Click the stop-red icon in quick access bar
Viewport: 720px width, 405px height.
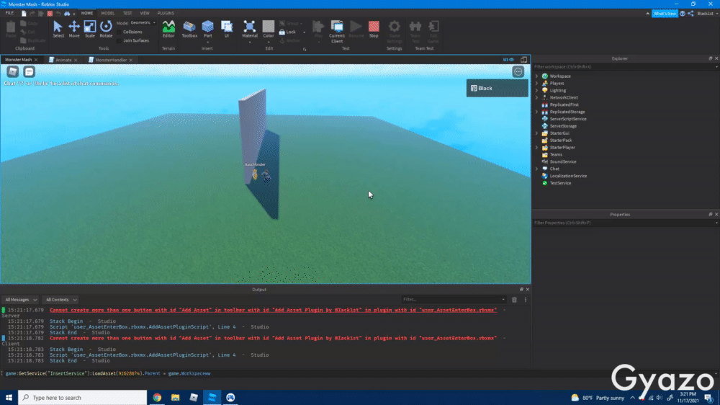(50, 13)
